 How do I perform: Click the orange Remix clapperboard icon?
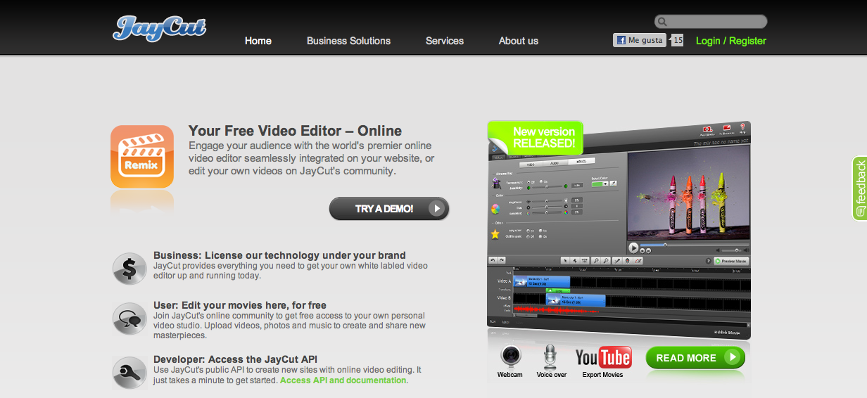point(142,156)
